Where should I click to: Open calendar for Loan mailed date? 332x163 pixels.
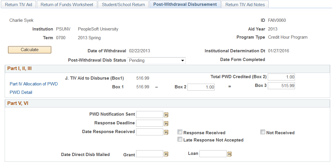coord(230,154)
